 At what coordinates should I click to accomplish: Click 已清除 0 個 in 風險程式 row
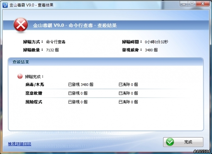[128, 102]
